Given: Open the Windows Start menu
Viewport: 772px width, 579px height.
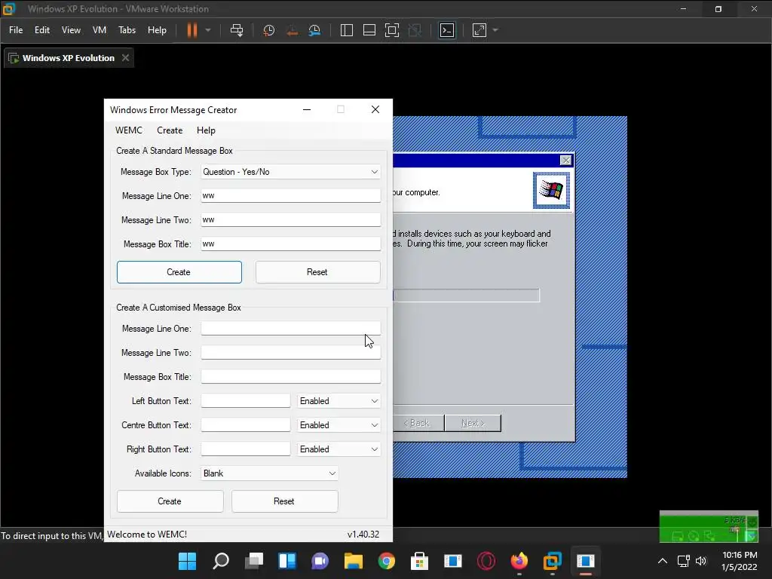Looking at the screenshot, I should [x=187, y=561].
